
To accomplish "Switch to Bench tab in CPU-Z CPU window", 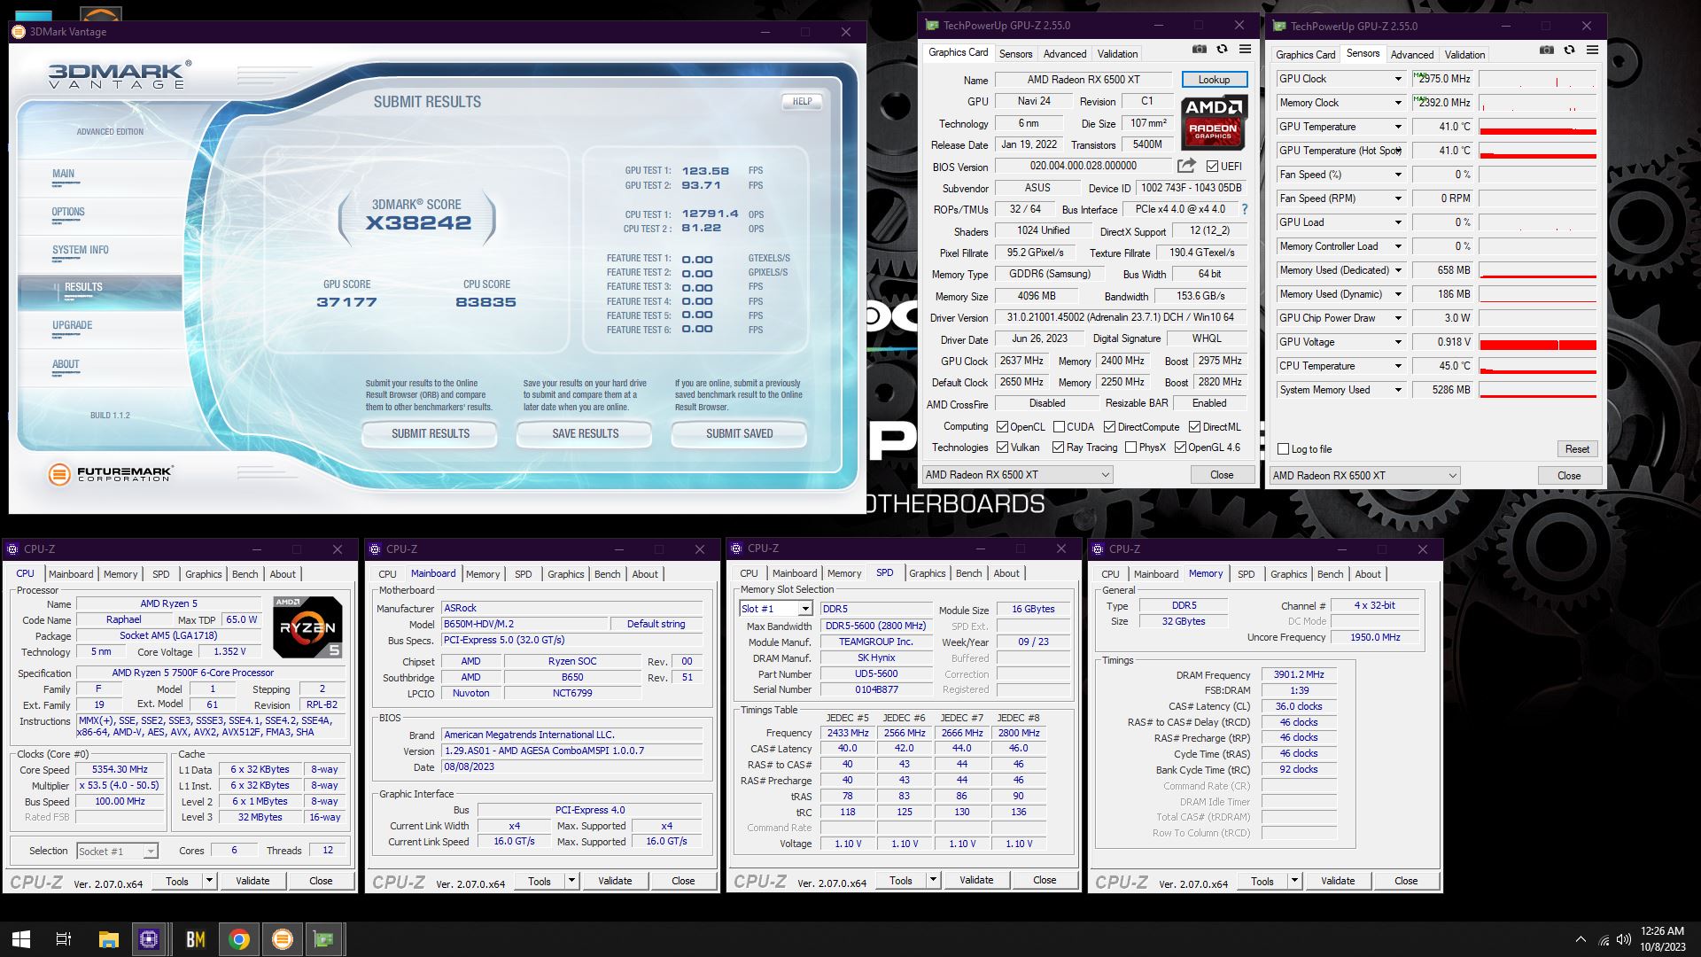I will pyautogui.click(x=245, y=574).
